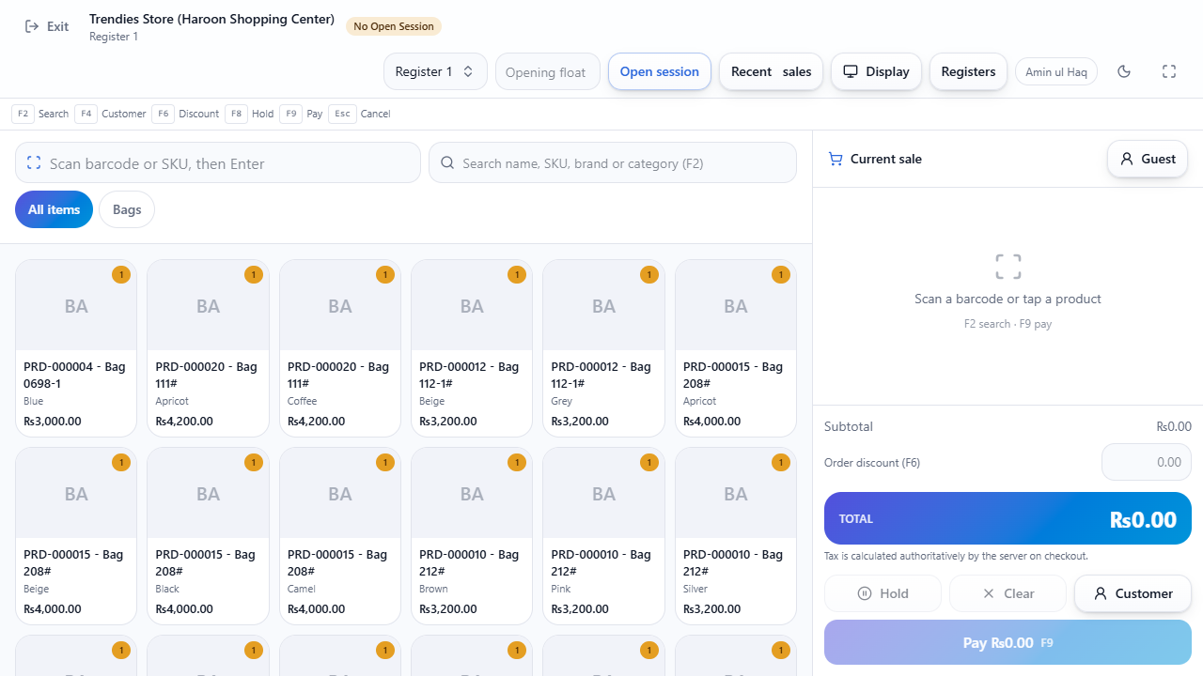Open the Registers list

tap(968, 71)
